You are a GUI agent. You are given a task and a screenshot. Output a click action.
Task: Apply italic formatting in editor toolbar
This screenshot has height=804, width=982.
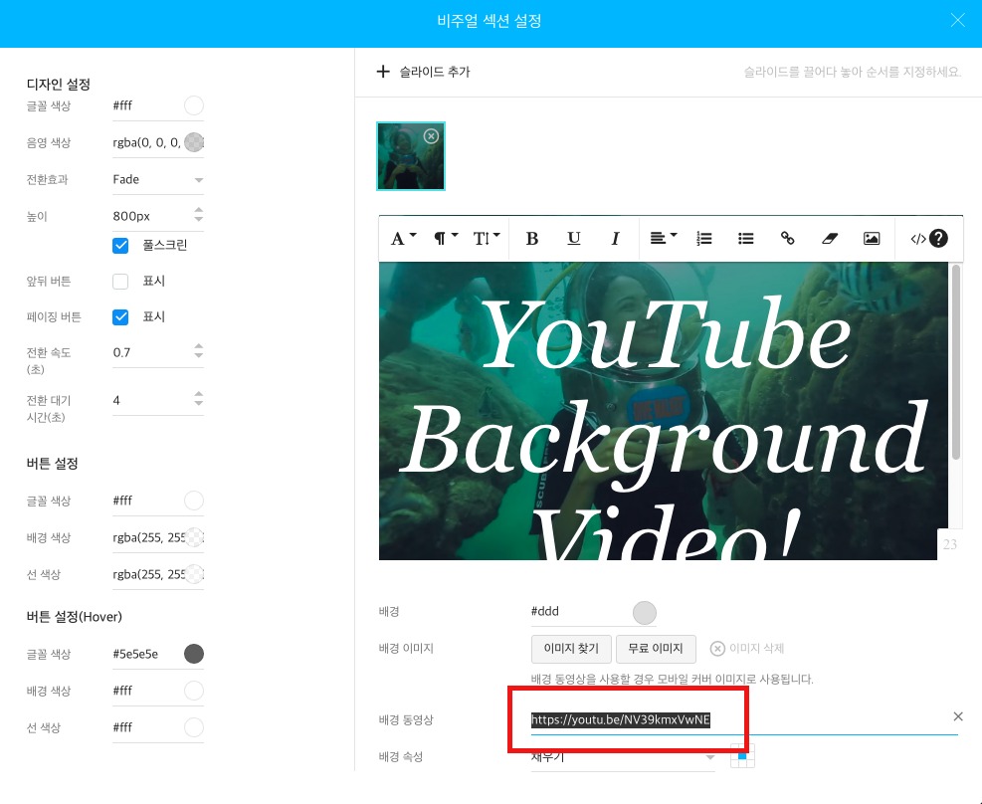pyautogui.click(x=615, y=239)
